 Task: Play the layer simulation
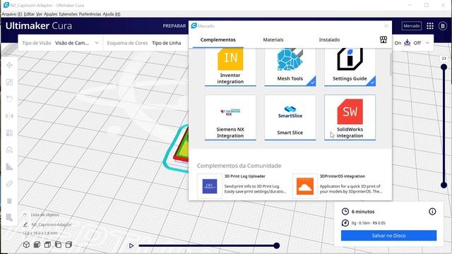[x=131, y=246]
